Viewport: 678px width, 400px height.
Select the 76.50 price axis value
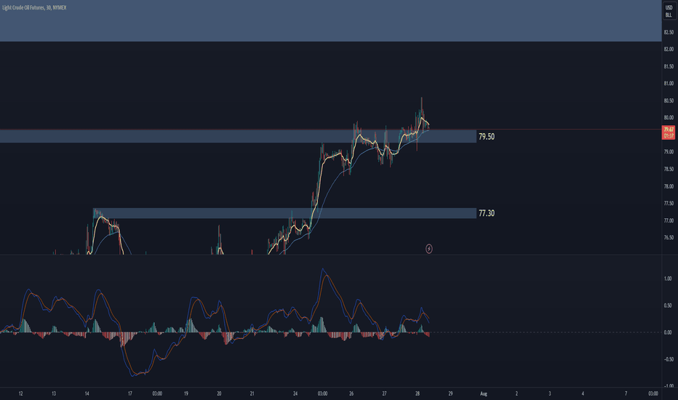coord(669,237)
